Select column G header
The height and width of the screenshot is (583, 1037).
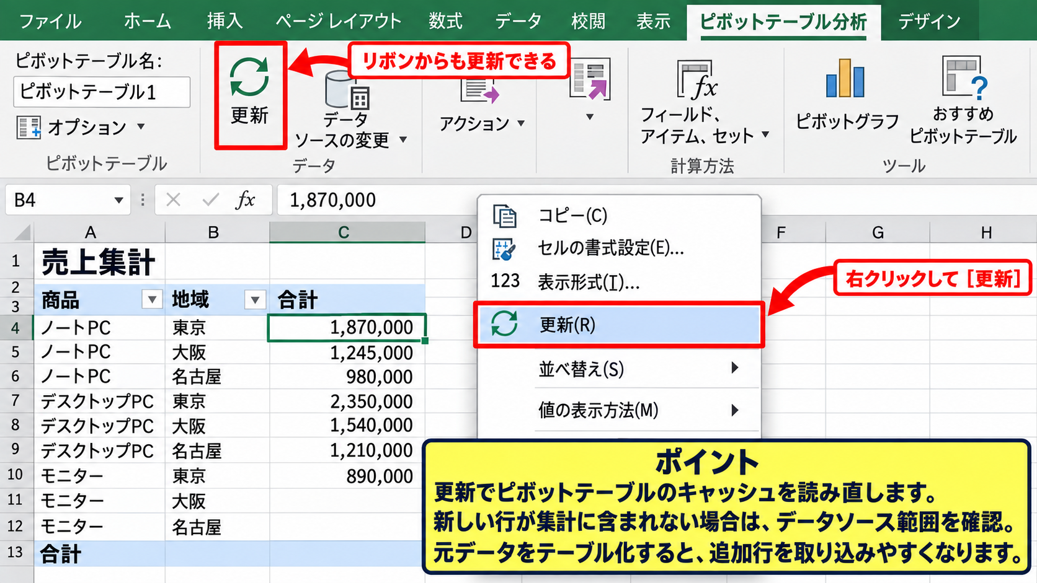pos(878,233)
